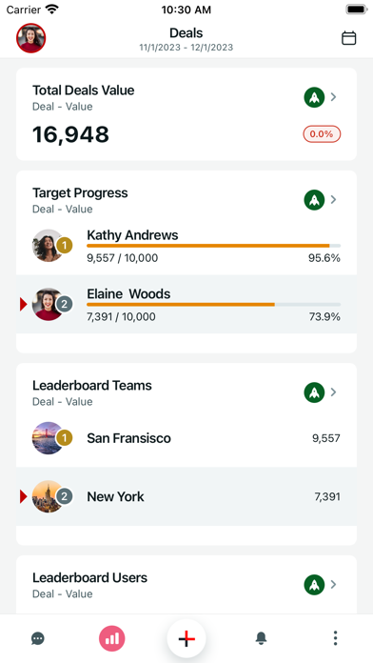The width and height of the screenshot is (373, 663).
Task: Open the chat messages tab
Action: 38,638
